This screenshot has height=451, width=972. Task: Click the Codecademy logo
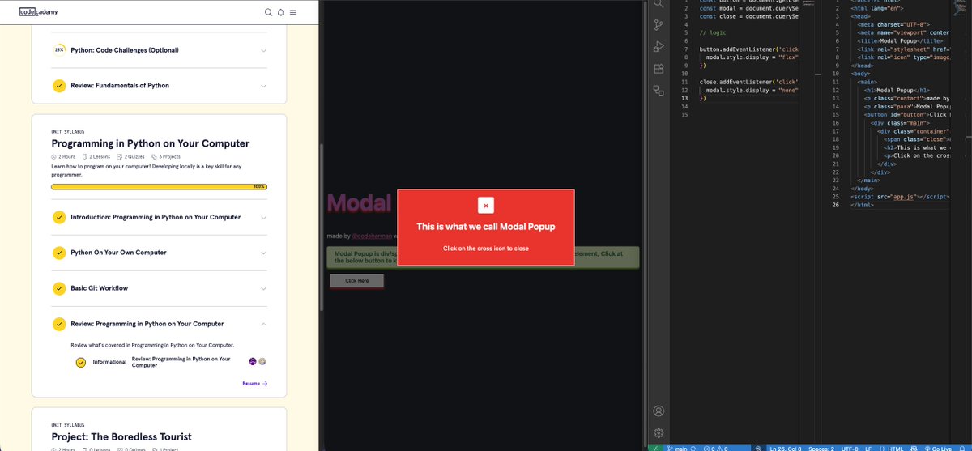[38, 12]
